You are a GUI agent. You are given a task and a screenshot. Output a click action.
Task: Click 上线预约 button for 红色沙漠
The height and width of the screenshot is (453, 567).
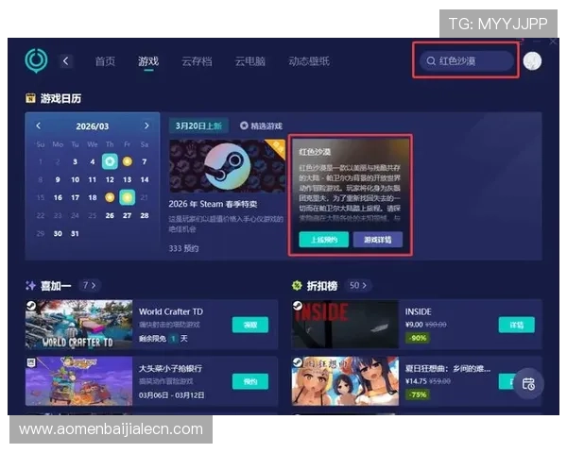323,240
